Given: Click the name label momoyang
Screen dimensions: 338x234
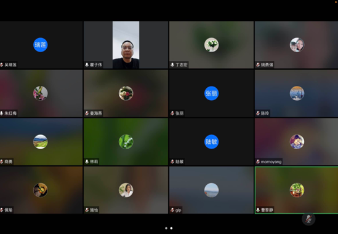Looking at the screenshot, I should [271, 162].
